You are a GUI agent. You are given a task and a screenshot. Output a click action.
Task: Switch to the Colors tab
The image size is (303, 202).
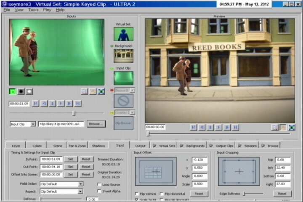37,146
